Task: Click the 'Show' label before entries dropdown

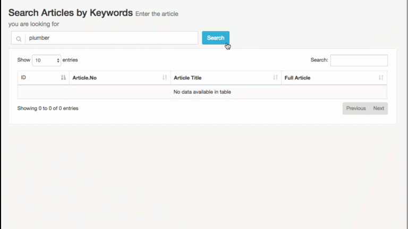Action: point(23,60)
